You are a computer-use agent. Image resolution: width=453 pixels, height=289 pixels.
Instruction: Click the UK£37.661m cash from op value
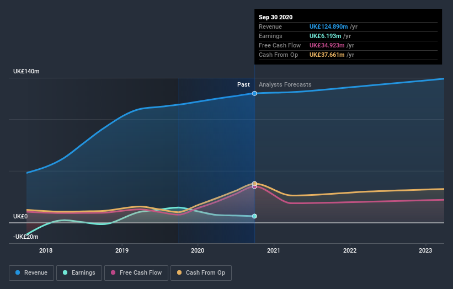point(327,55)
